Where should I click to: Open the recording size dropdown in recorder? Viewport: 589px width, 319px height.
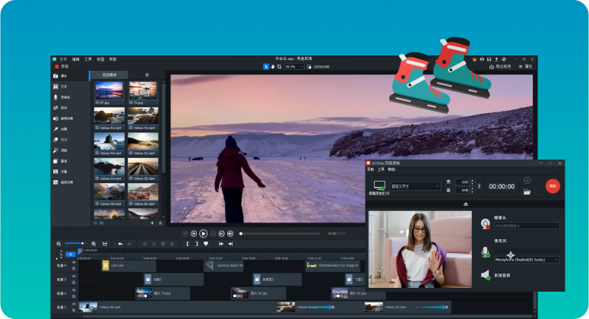click(416, 186)
